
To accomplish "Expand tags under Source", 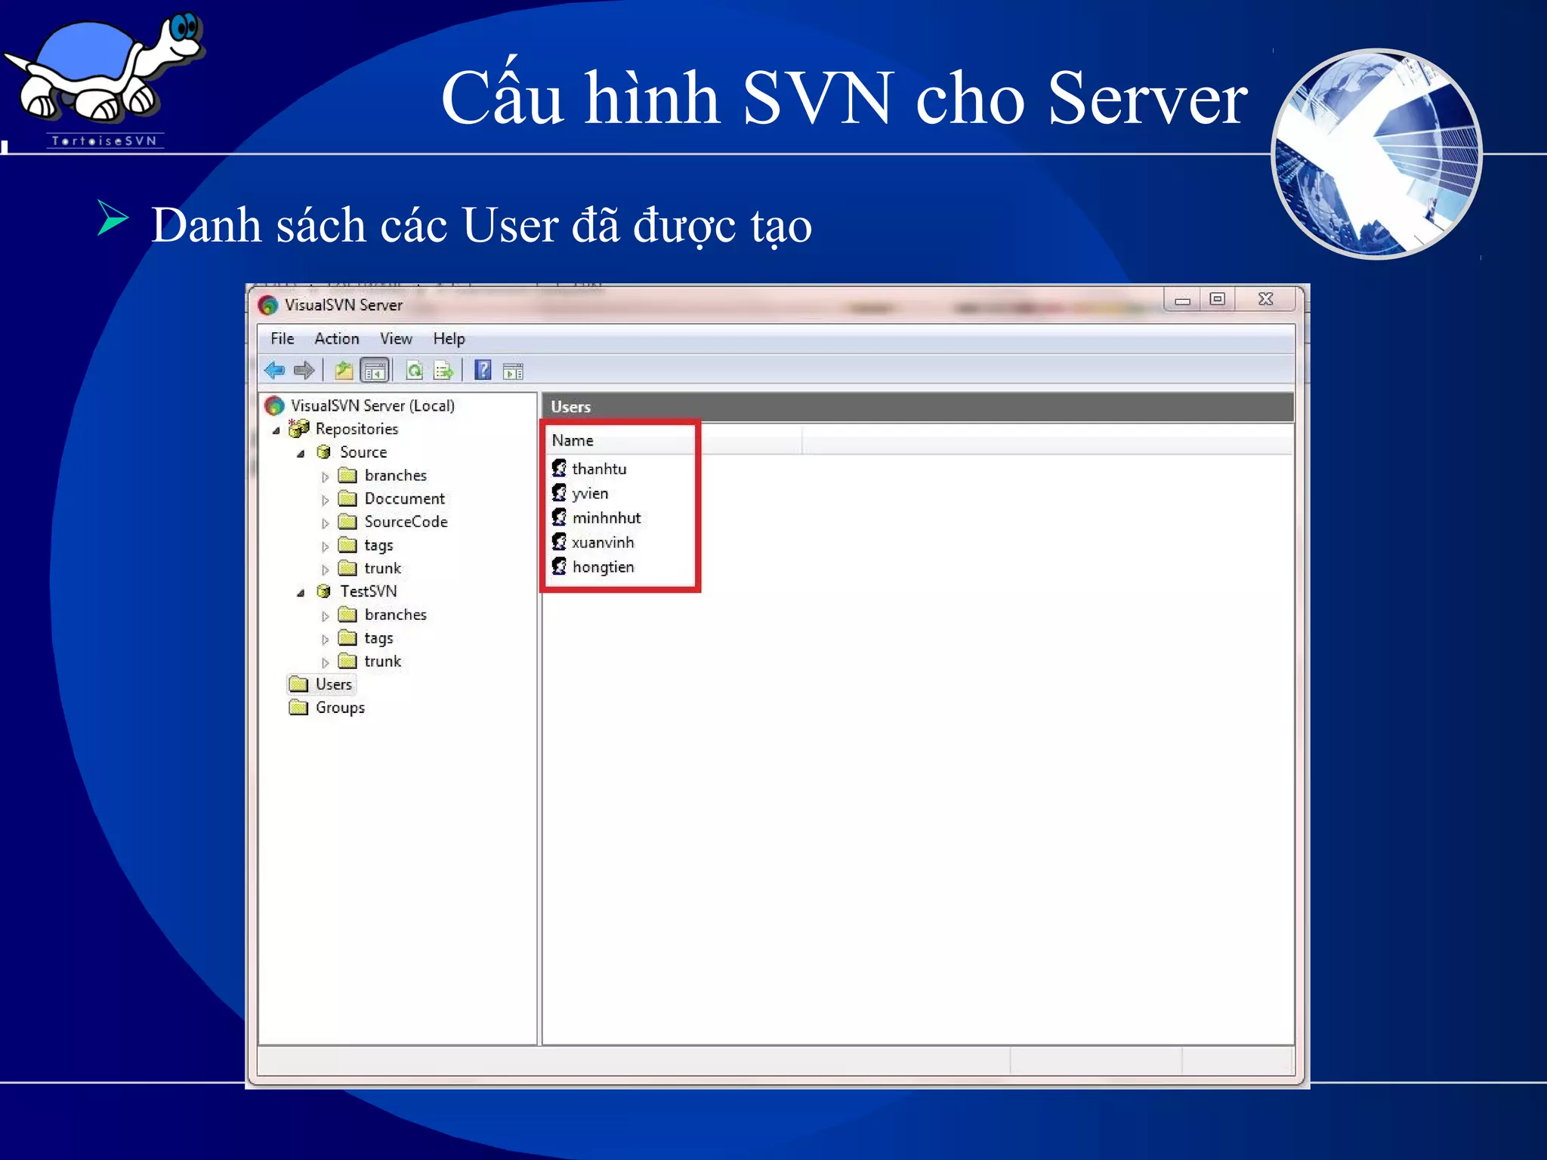I will coord(326,546).
